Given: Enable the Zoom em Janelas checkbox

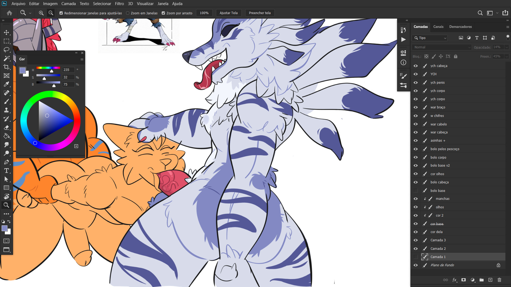Looking at the screenshot, I should (128, 13).
